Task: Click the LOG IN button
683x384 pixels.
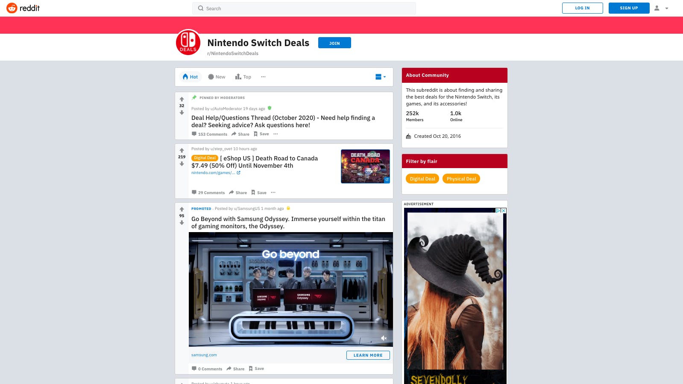Action: coord(582,8)
